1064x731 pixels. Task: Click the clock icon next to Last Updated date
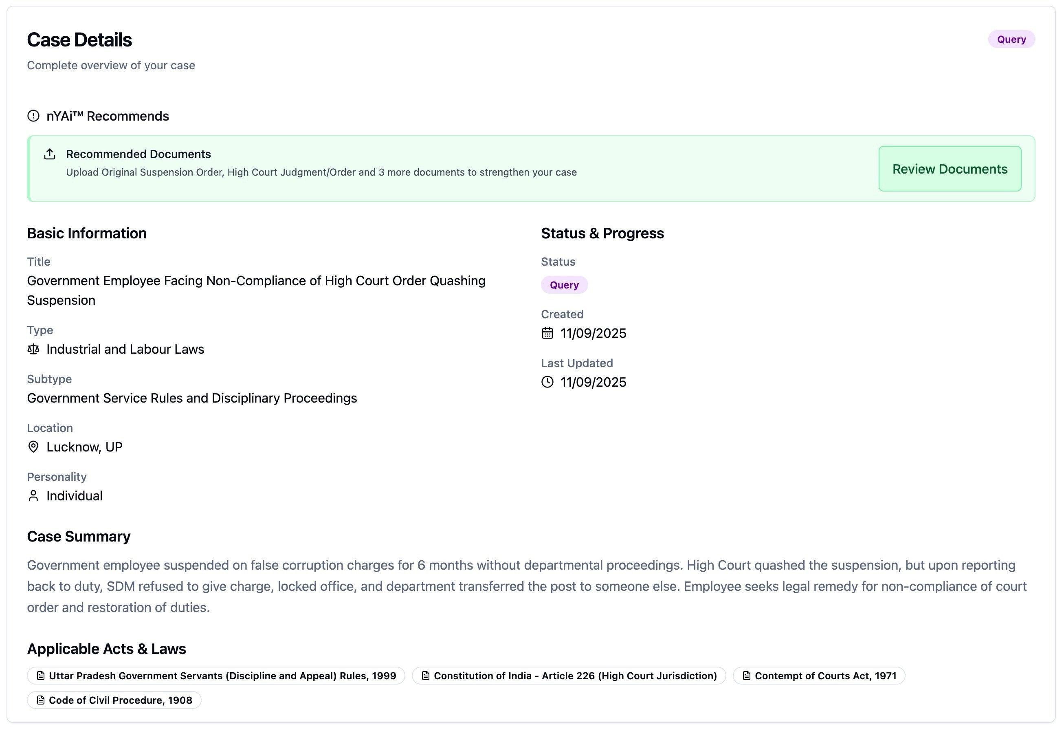coord(547,383)
